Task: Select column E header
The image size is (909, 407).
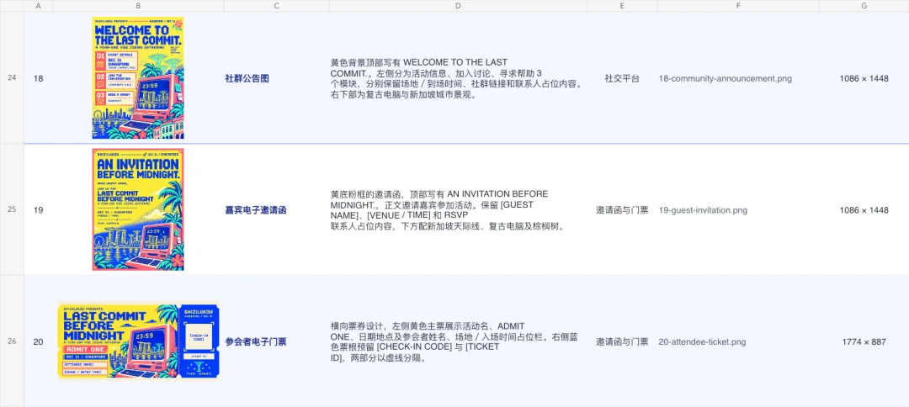Action: 622,6
